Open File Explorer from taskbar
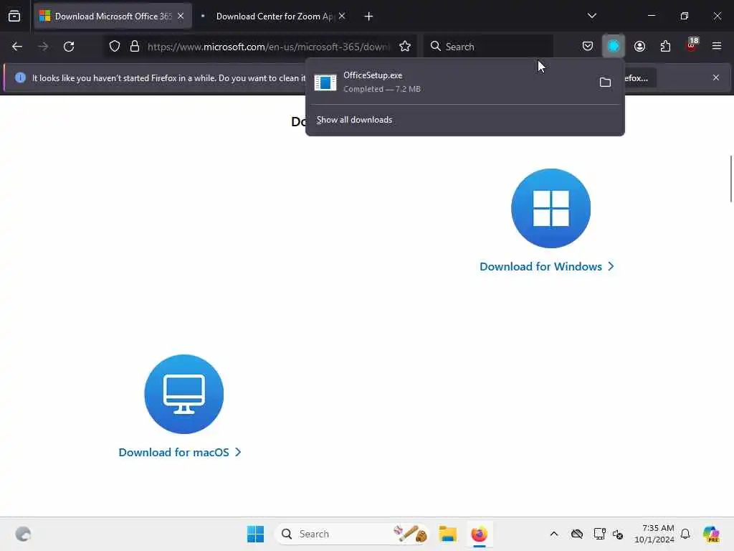This screenshot has width=734, height=551. click(x=447, y=534)
